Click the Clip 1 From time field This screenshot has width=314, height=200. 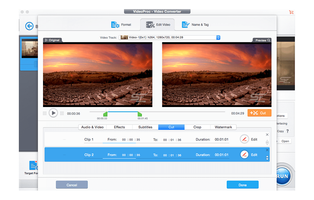131,140
